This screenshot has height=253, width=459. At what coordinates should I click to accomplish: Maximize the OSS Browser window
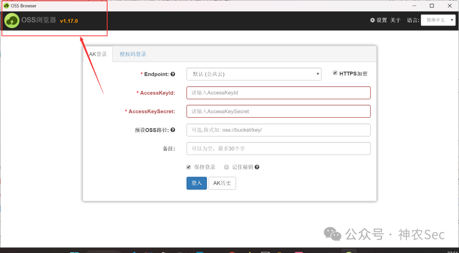click(432, 6)
